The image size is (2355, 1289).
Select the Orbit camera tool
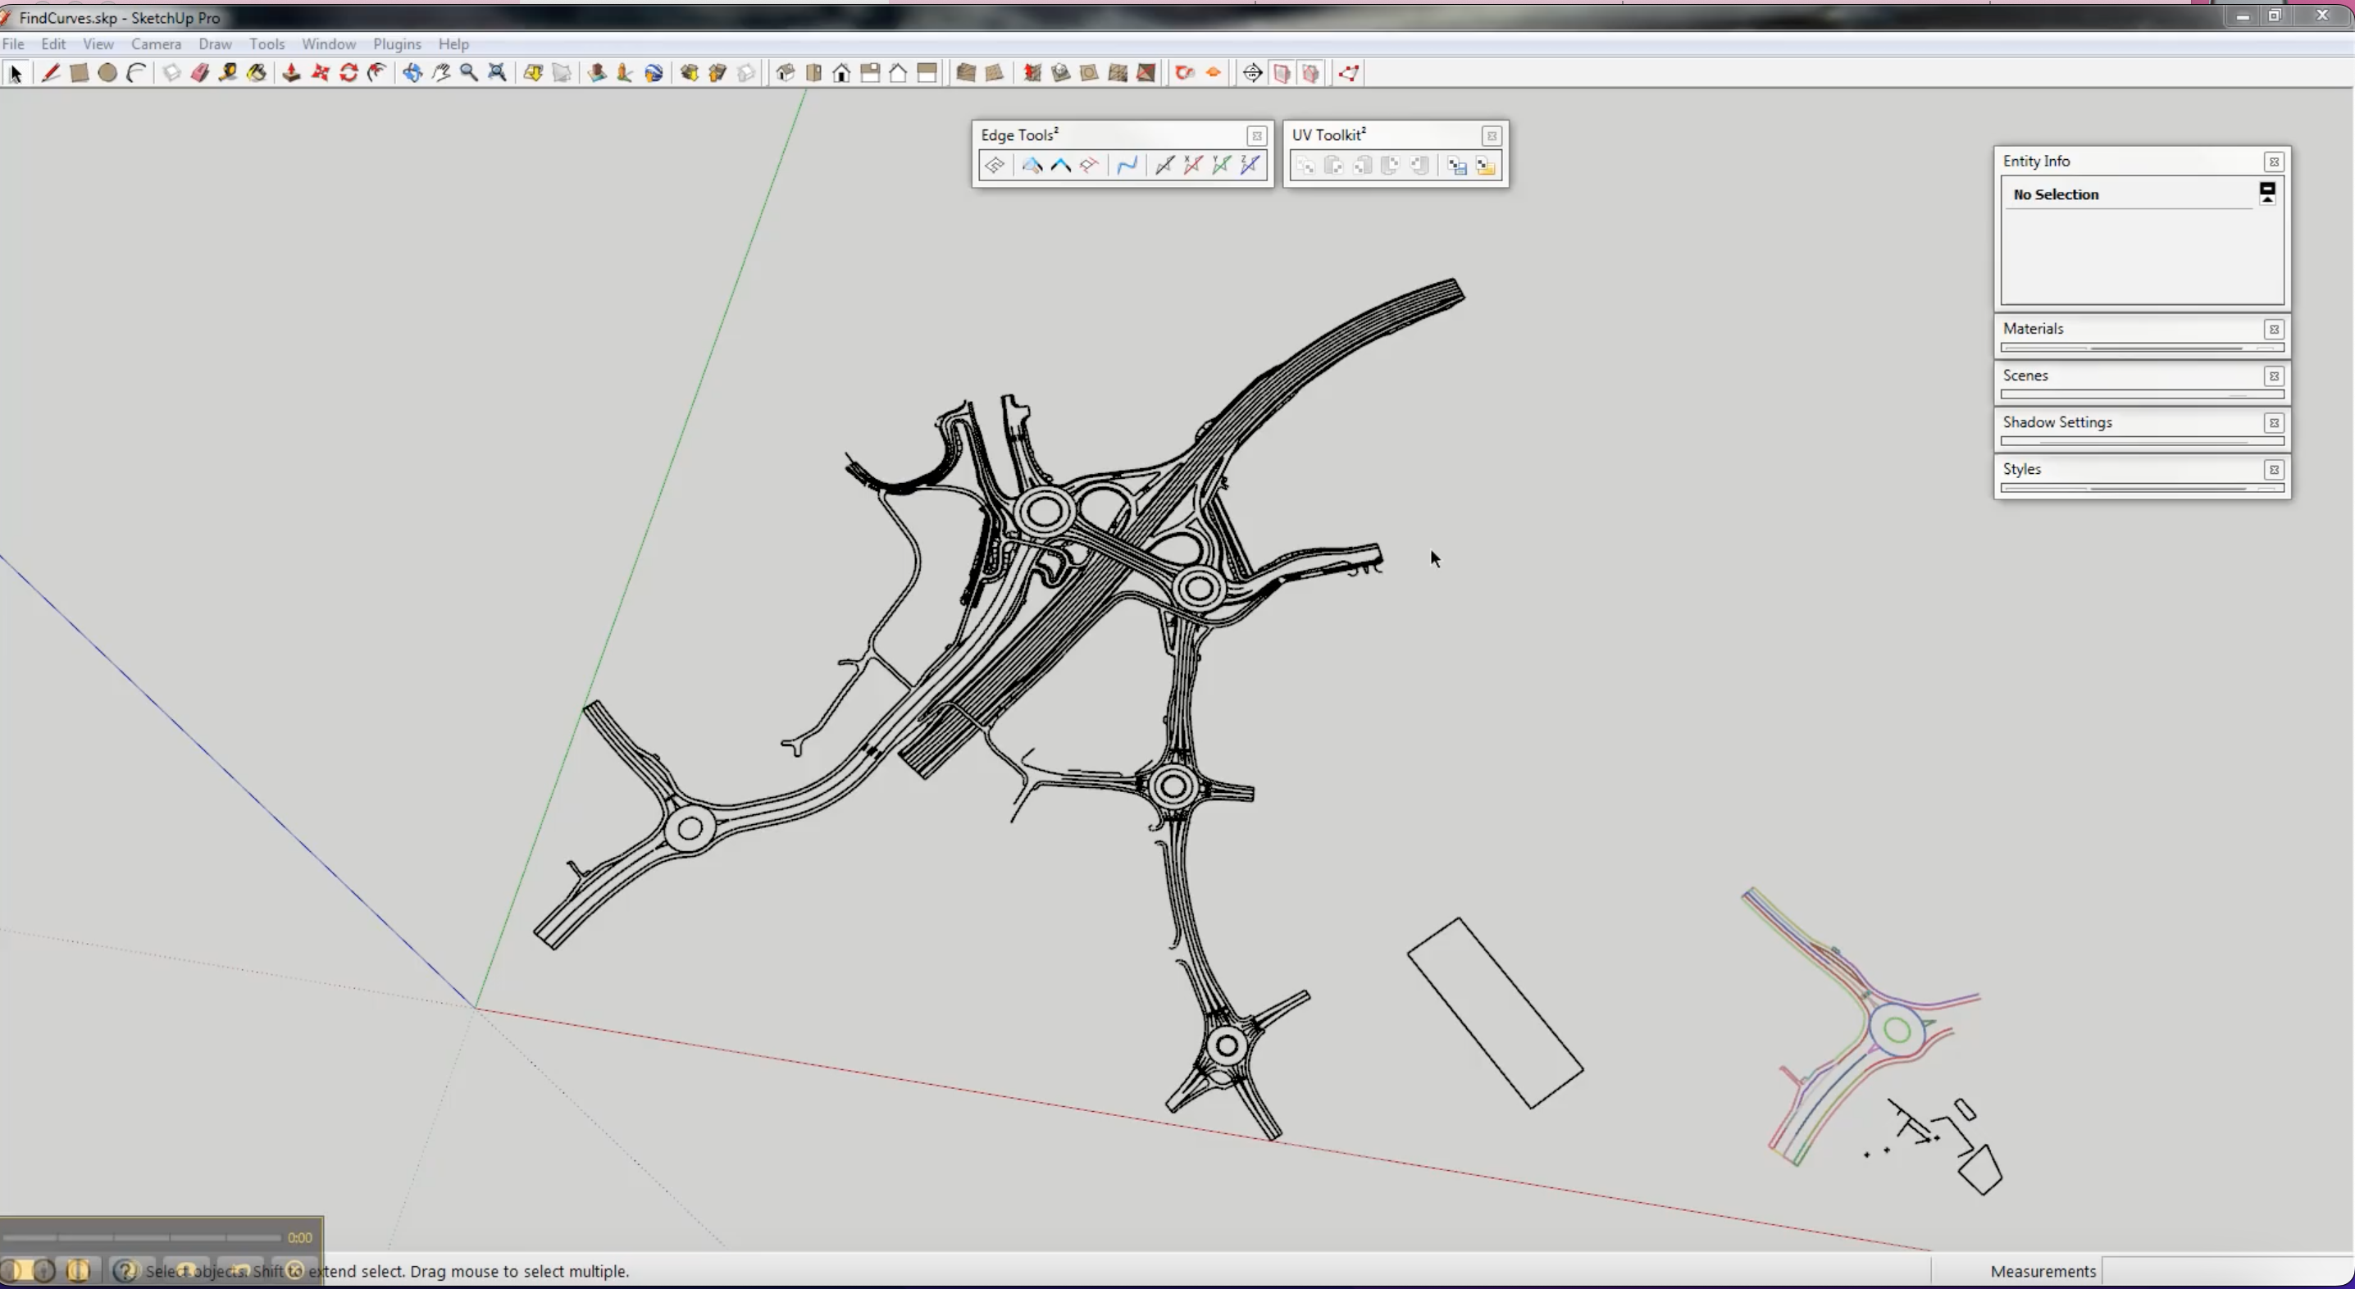(x=412, y=73)
